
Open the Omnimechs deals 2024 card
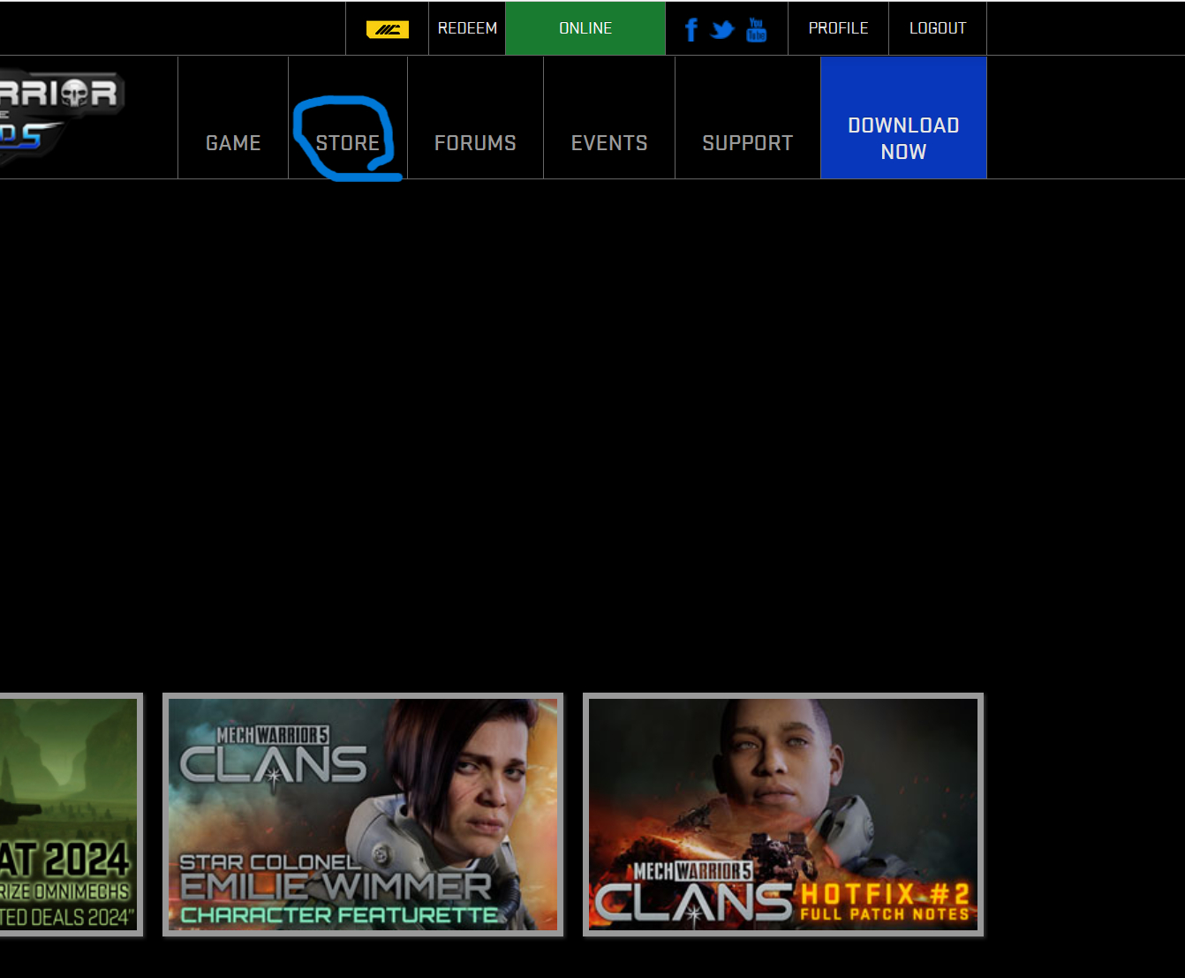click(71, 815)
